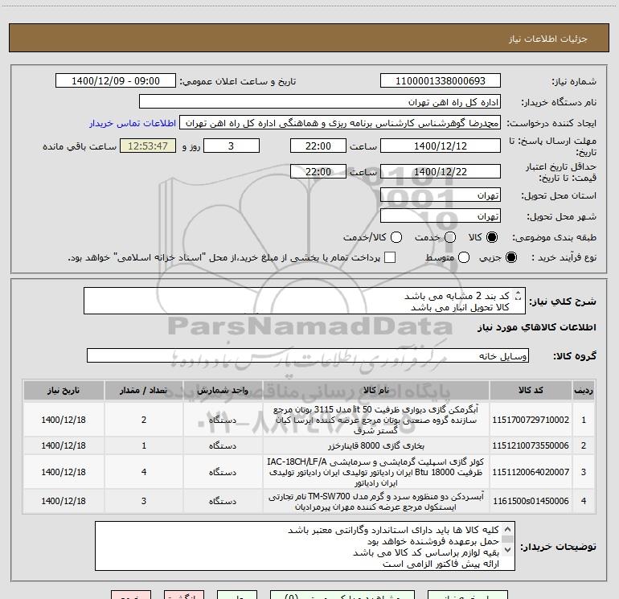The width and height of the screenshot is (619, 599).
Task: Click quantity 4 in the کولر گازی row
Action: point(144,472)
